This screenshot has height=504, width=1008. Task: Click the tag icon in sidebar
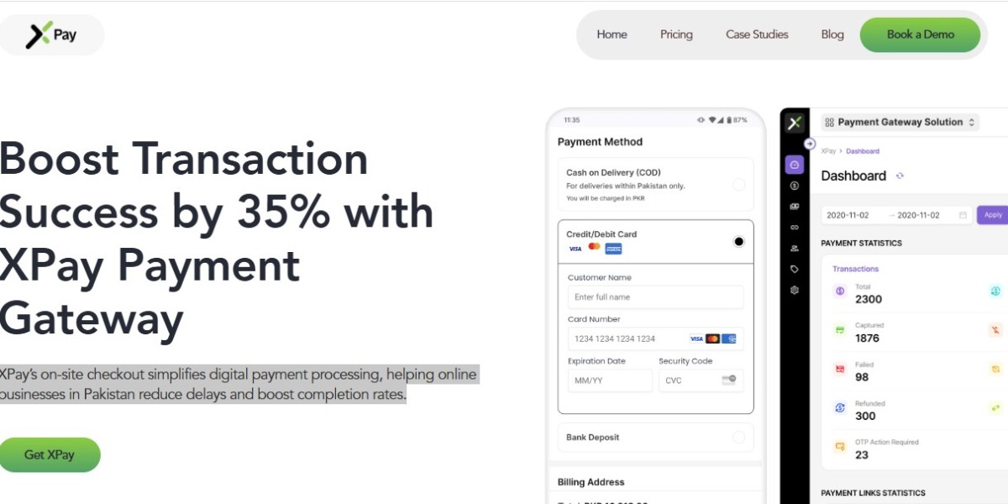pyautogui.click(x=795, y=269)
